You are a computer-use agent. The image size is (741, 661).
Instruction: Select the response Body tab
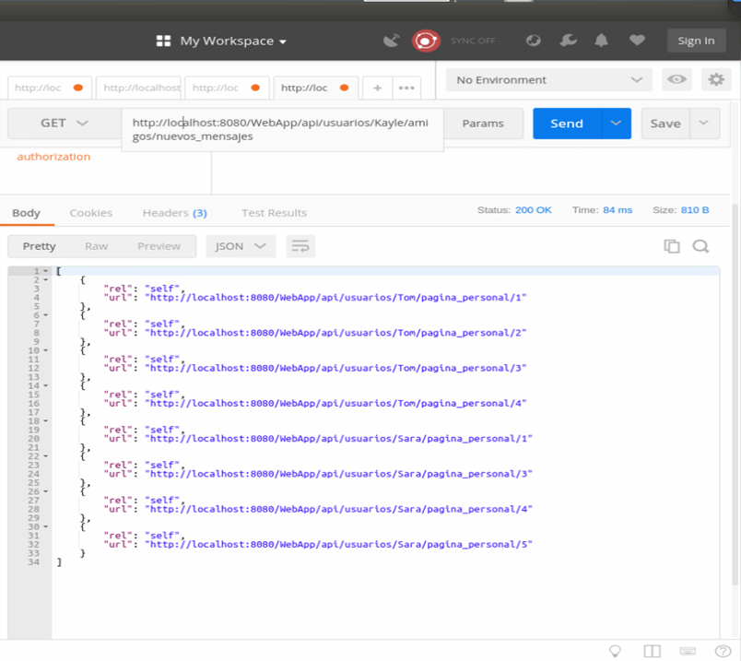[x=27, y=213]
